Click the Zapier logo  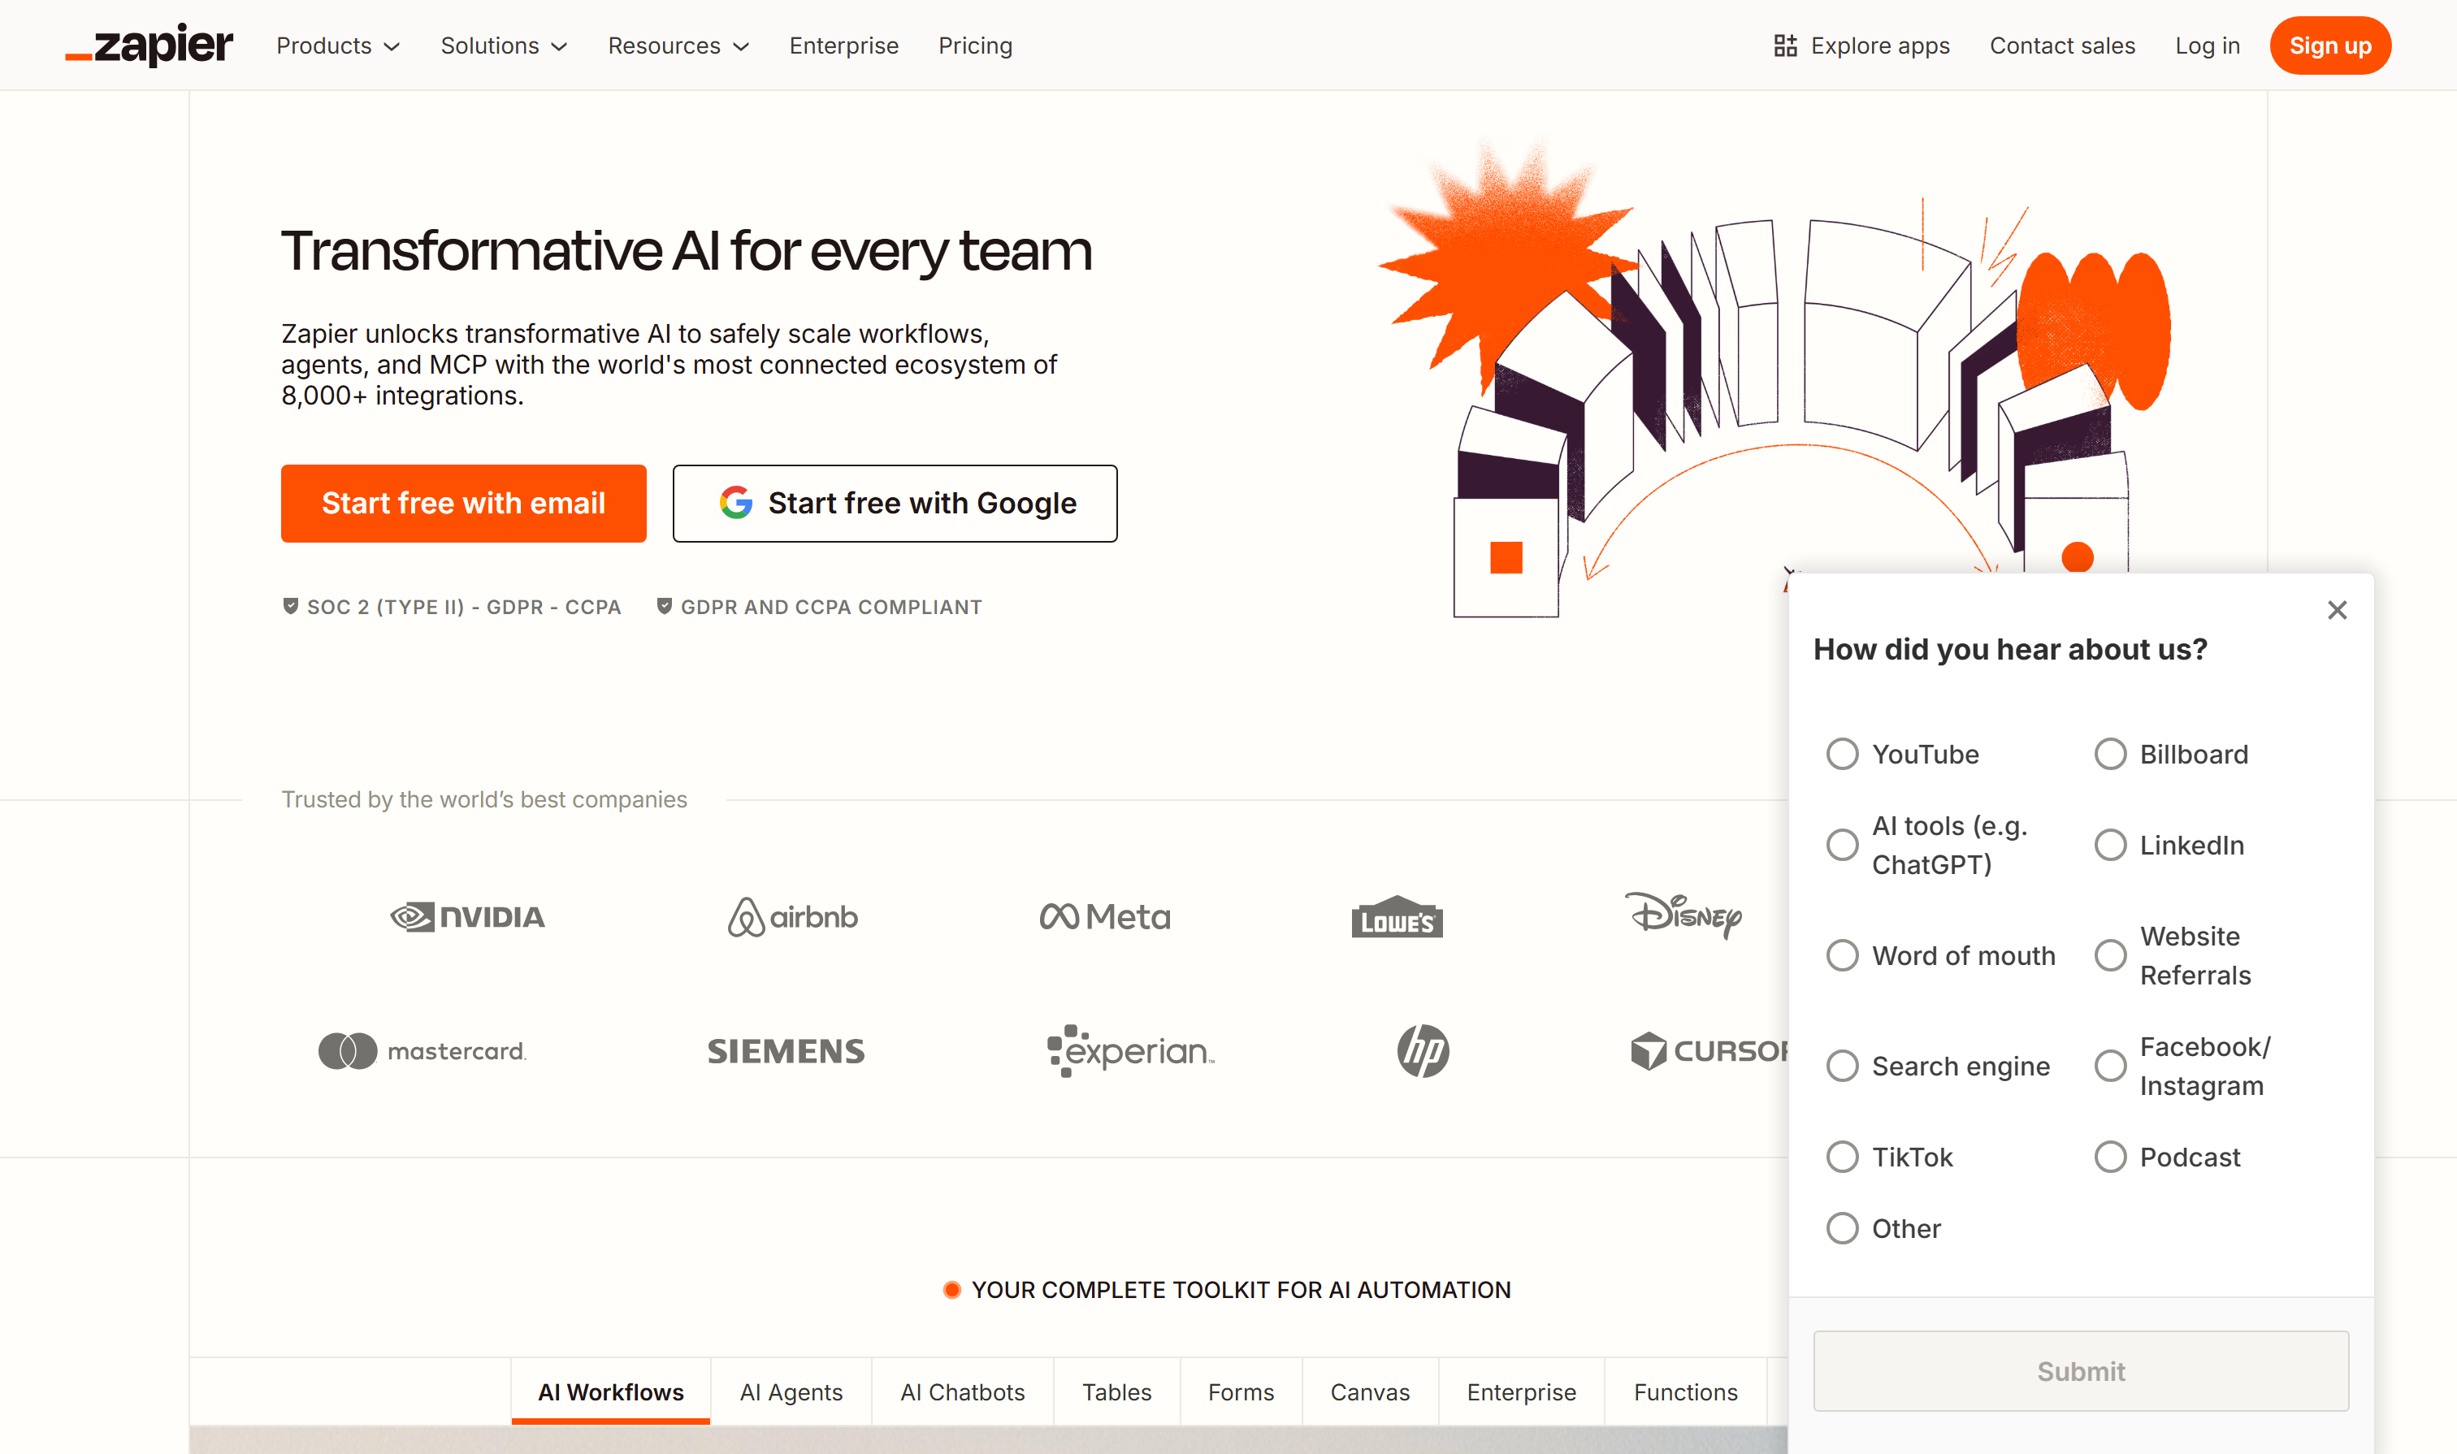148,44
